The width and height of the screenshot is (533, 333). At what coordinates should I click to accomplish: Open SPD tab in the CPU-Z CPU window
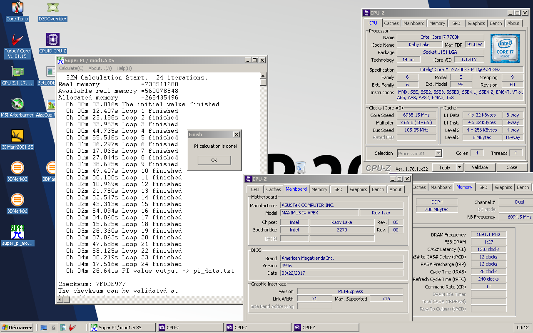pos(456,23)
